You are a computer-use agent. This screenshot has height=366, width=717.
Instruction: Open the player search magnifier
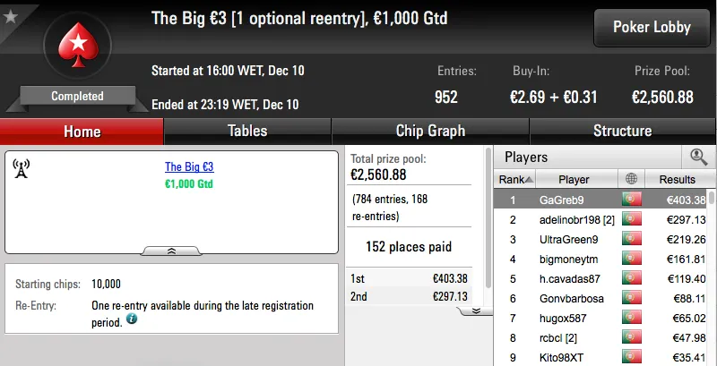pos(698,157)
